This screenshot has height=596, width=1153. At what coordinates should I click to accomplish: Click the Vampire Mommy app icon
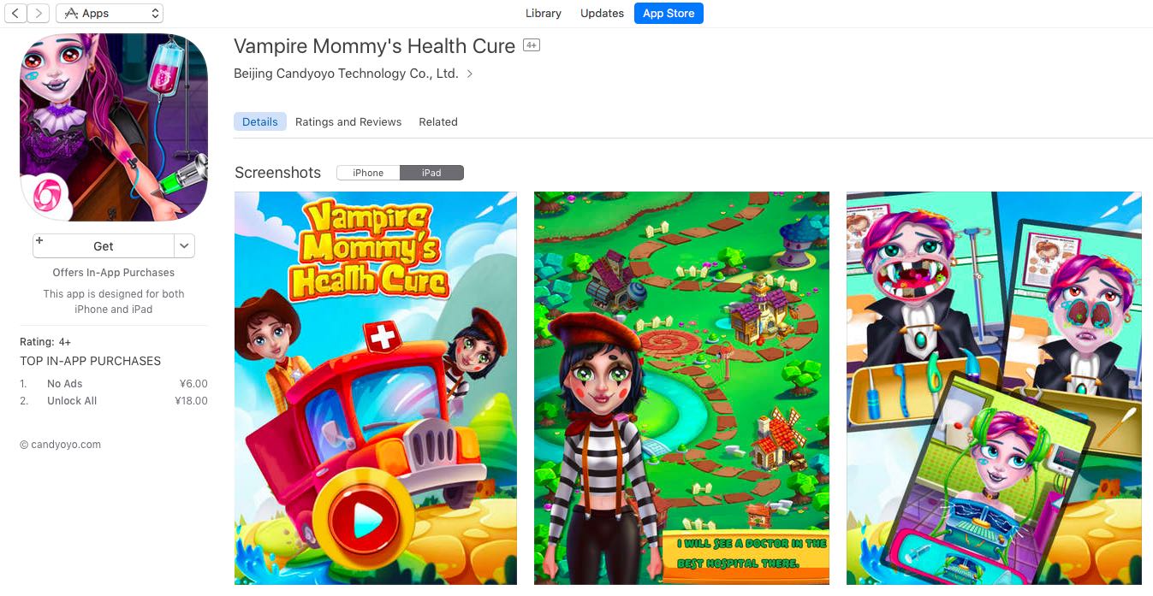point(114,127)
